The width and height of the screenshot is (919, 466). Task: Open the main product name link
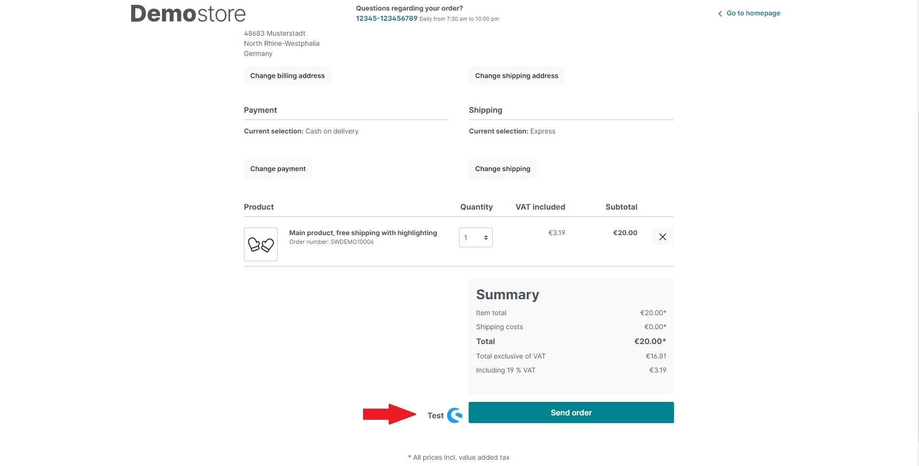[x=363, y=233]
